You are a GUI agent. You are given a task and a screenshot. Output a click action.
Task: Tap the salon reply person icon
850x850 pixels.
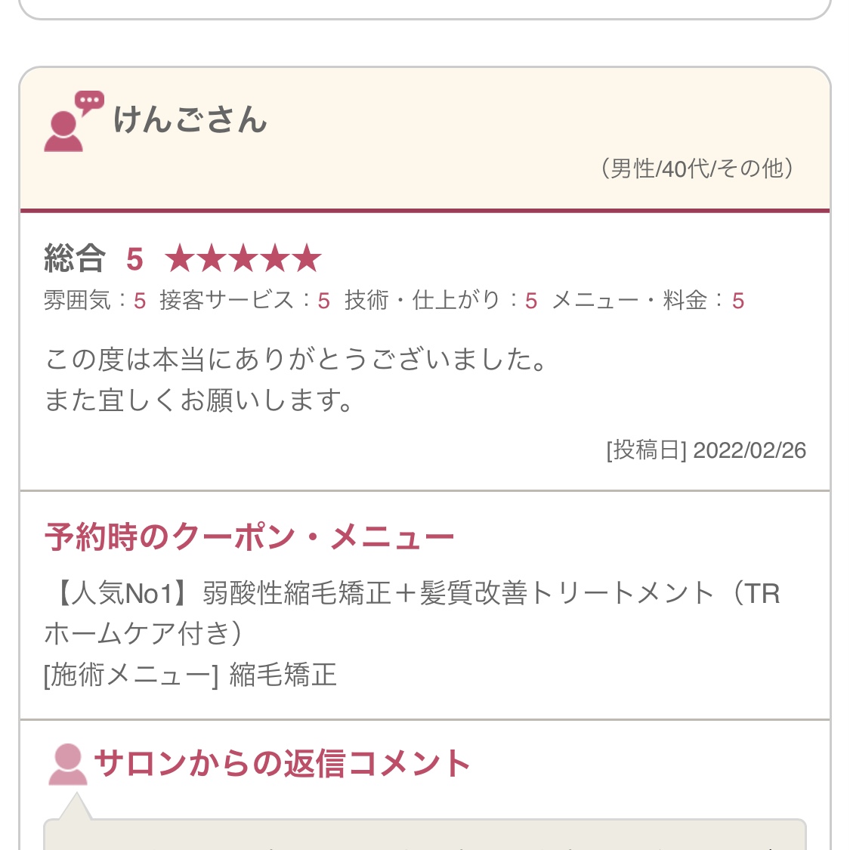coord(68,764)
